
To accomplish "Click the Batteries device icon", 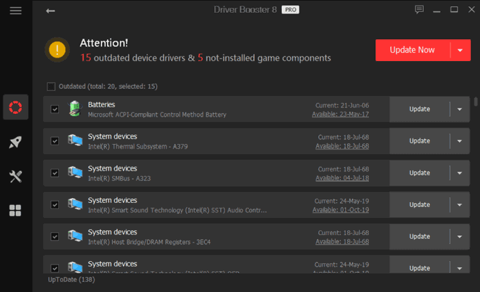I will point(75,109).
